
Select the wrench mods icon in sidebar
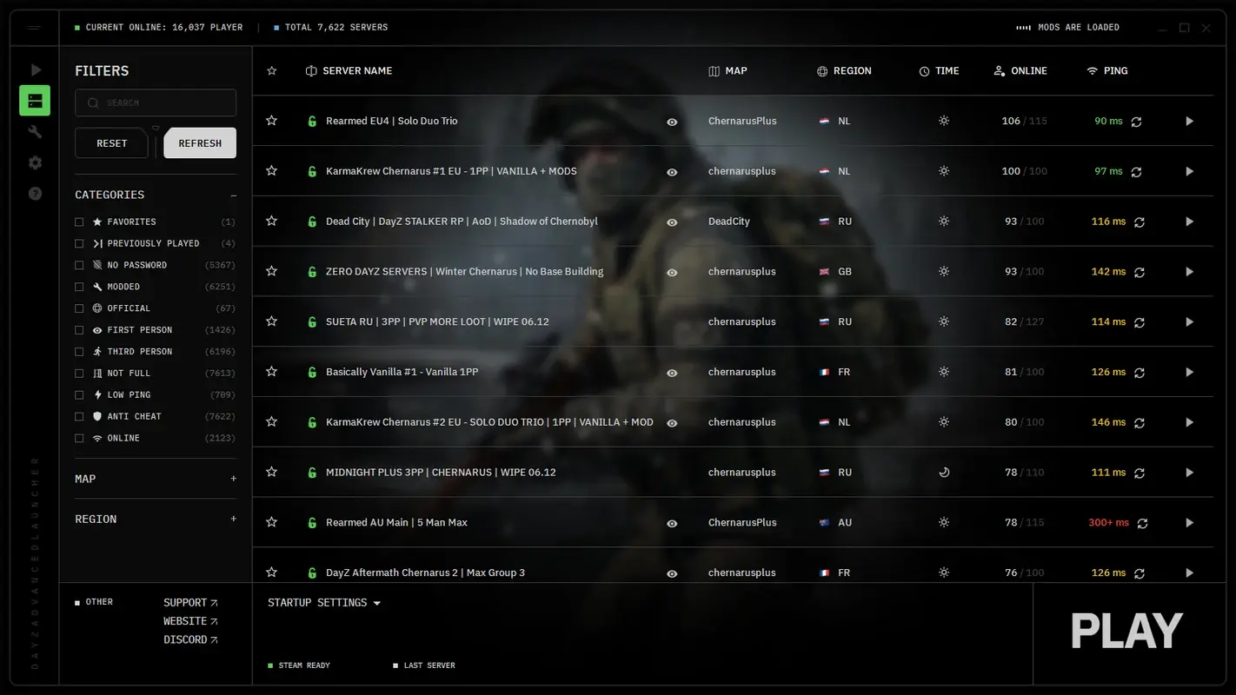point(35,131)
